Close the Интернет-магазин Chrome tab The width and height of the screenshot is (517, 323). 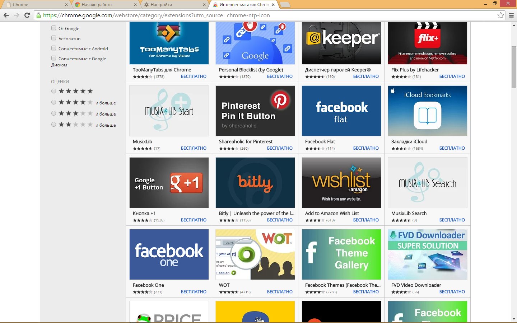[273, 5]
